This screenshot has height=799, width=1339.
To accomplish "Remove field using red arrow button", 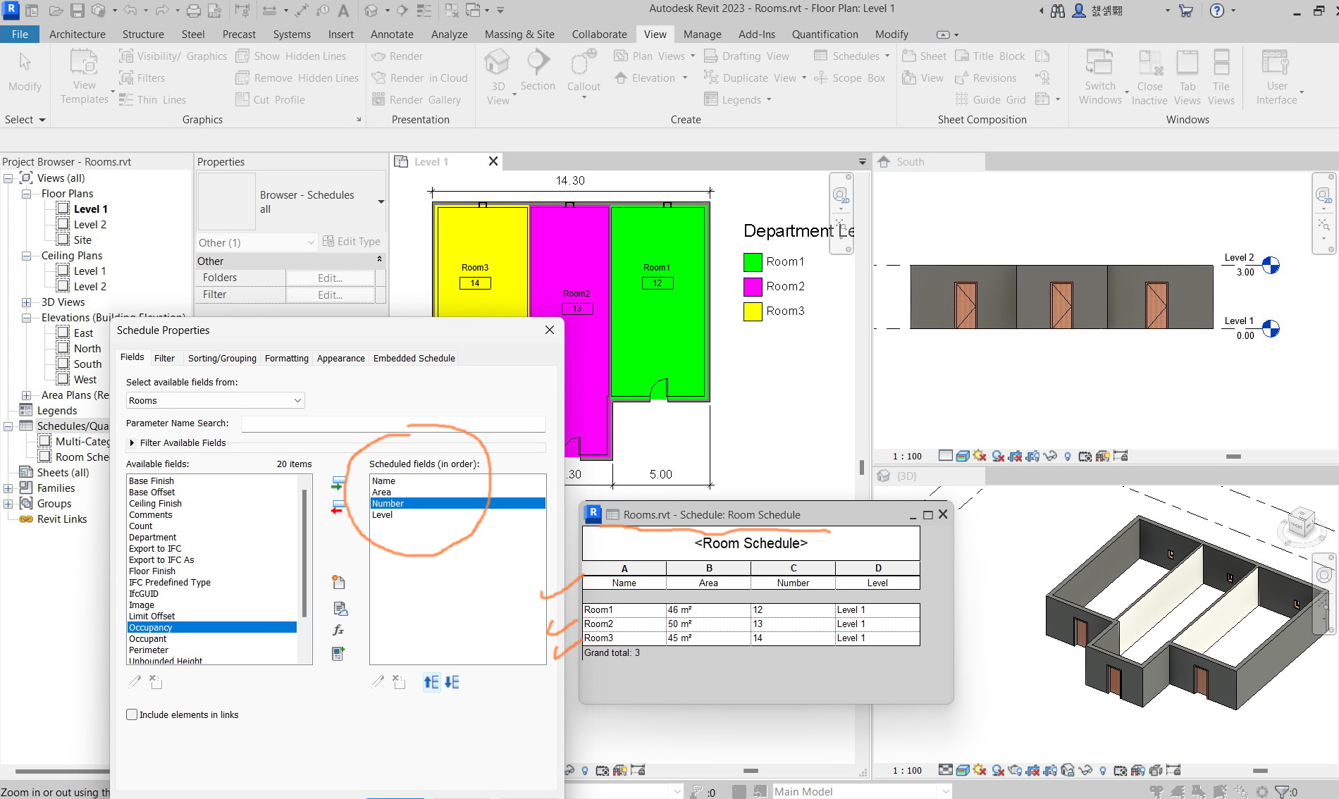I will [x=338, y=509].
